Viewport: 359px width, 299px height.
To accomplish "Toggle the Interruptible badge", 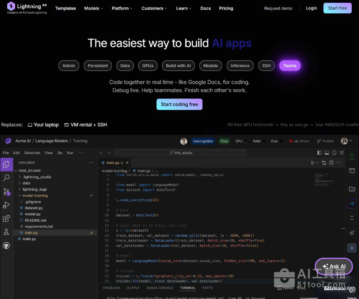I will click(x=203, y=141).
